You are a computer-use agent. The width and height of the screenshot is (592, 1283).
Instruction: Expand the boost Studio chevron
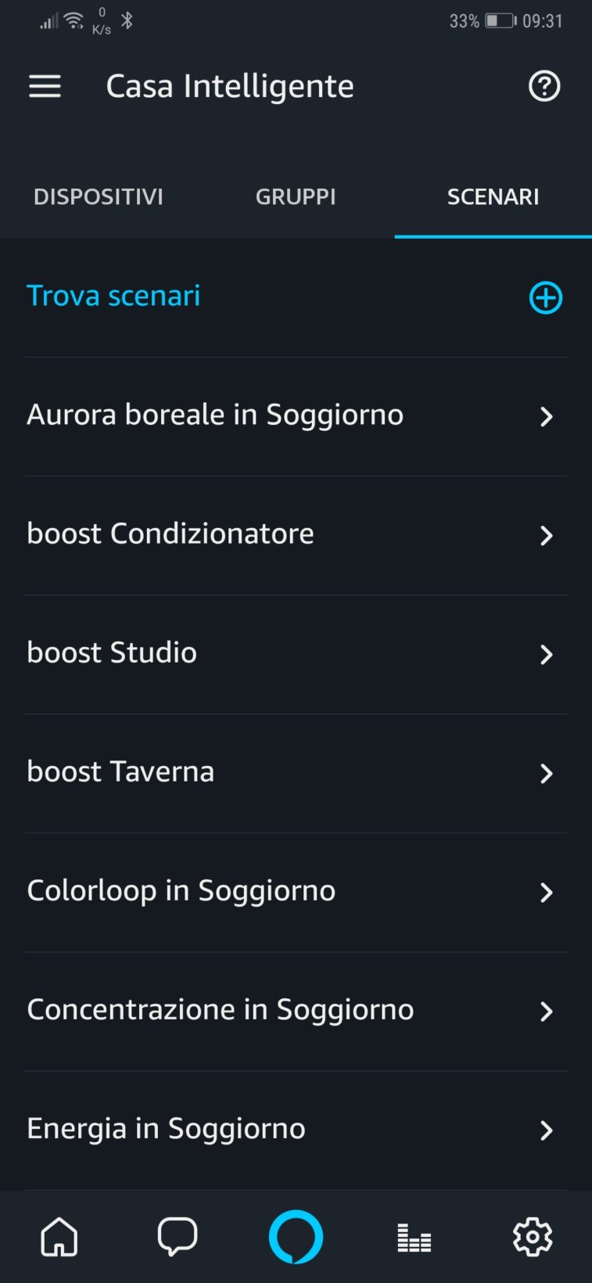click(x=546, y=654)
